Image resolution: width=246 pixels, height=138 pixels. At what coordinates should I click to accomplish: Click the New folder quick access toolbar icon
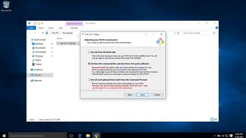38,23
